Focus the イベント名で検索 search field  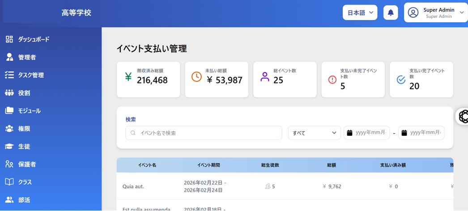point(208,133)
